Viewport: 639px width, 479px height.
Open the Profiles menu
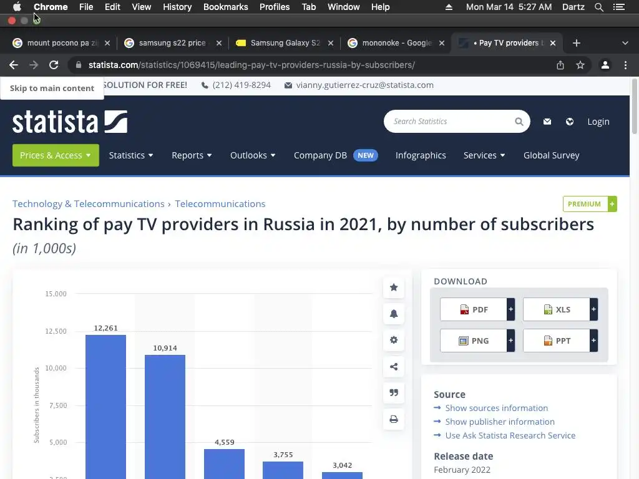[275, 7]
